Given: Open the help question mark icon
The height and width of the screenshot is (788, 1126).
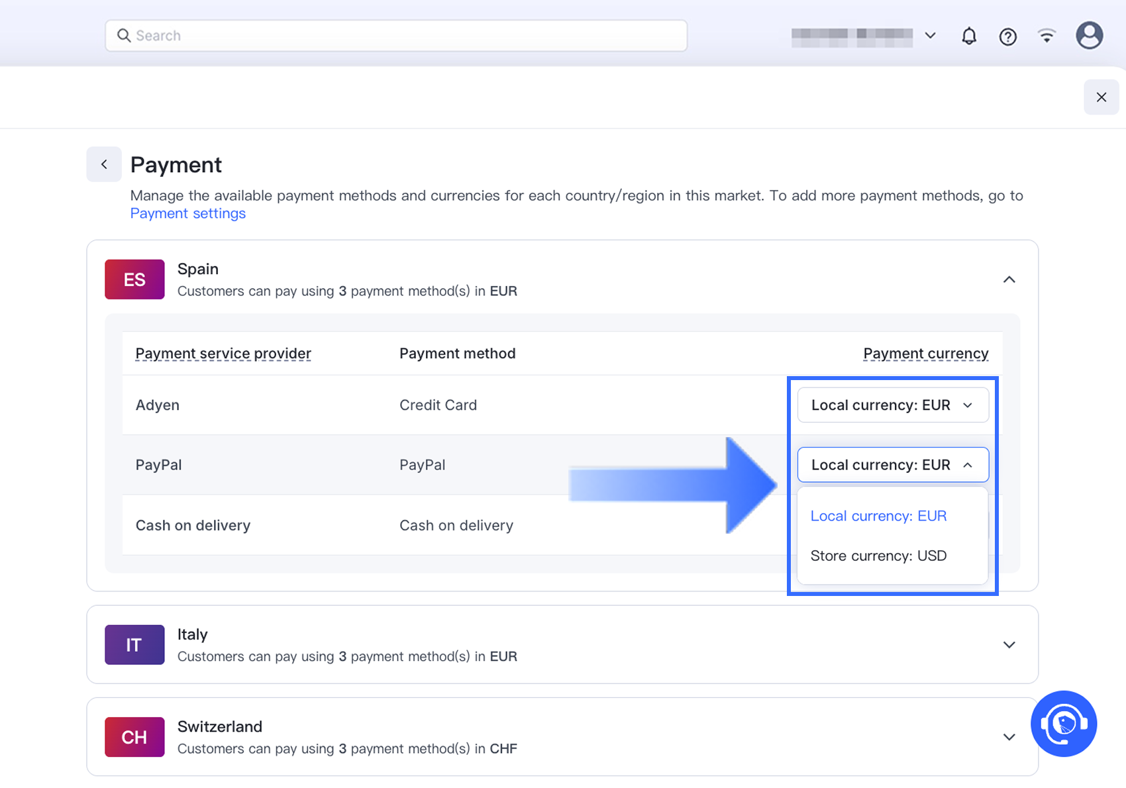Looking at the screenshot, I should (x=1007, y=36).
